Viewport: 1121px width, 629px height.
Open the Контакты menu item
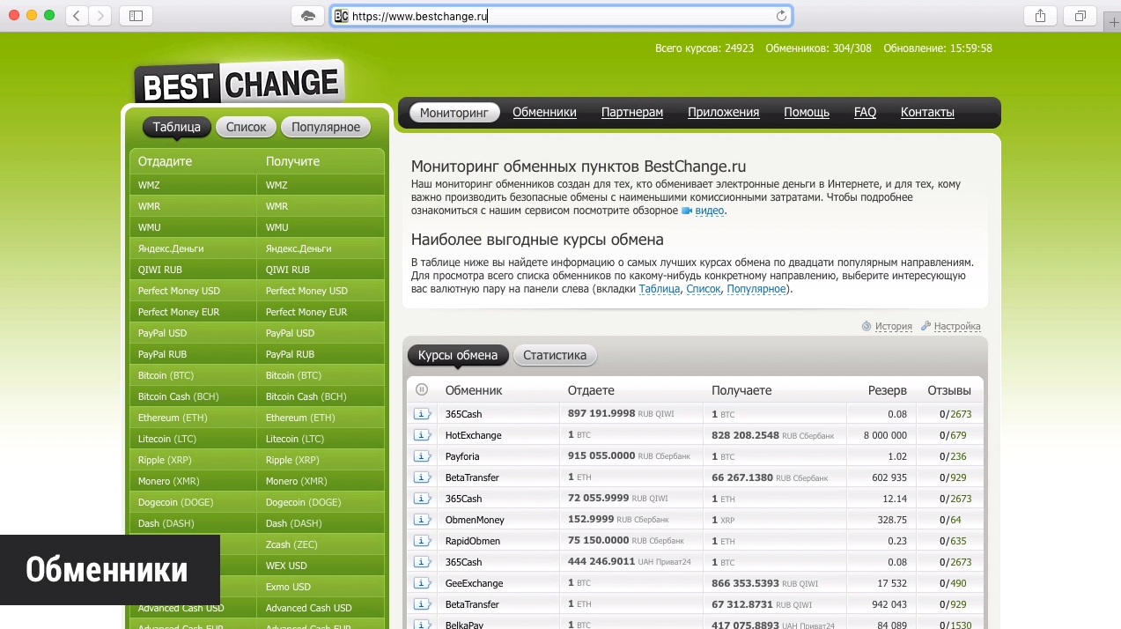[927, 112]
